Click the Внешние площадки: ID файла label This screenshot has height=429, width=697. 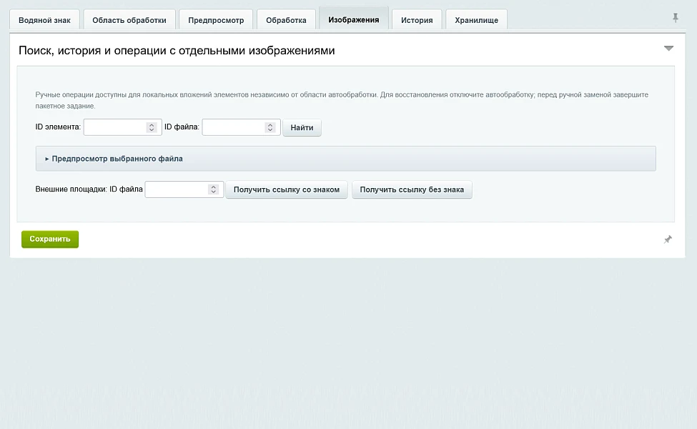pyautogui.click(x=89, y=189)
